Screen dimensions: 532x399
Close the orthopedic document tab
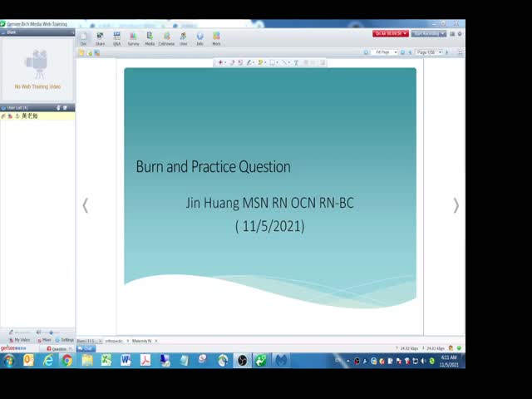(x=127, y=341)
